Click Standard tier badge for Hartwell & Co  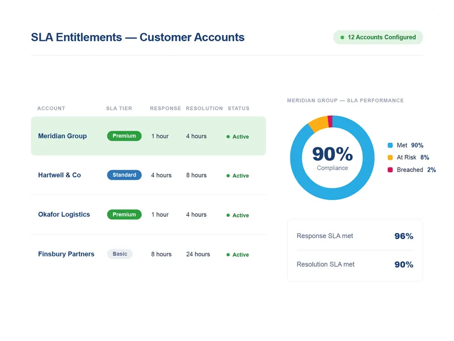(124, 175)
